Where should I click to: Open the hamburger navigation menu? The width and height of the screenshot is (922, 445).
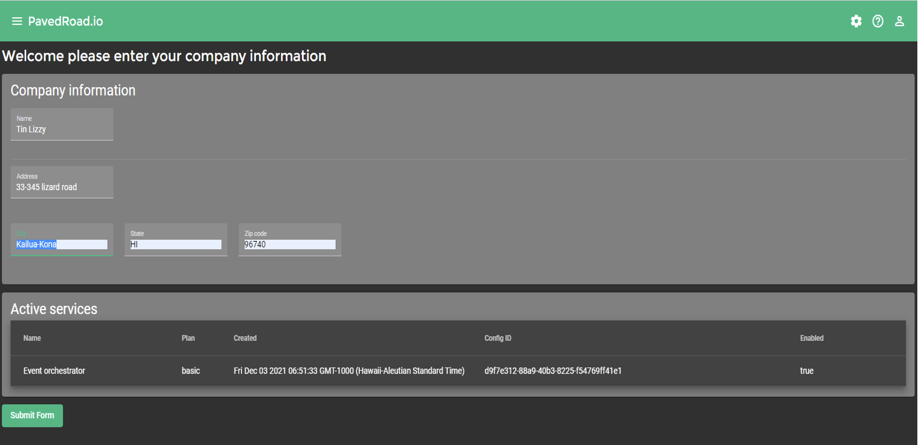coord(17,21)
